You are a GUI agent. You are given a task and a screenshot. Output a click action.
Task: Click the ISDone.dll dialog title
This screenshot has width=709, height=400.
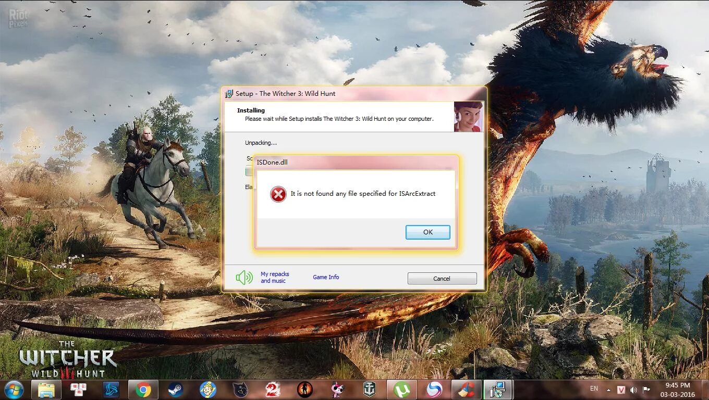[272, 162]
